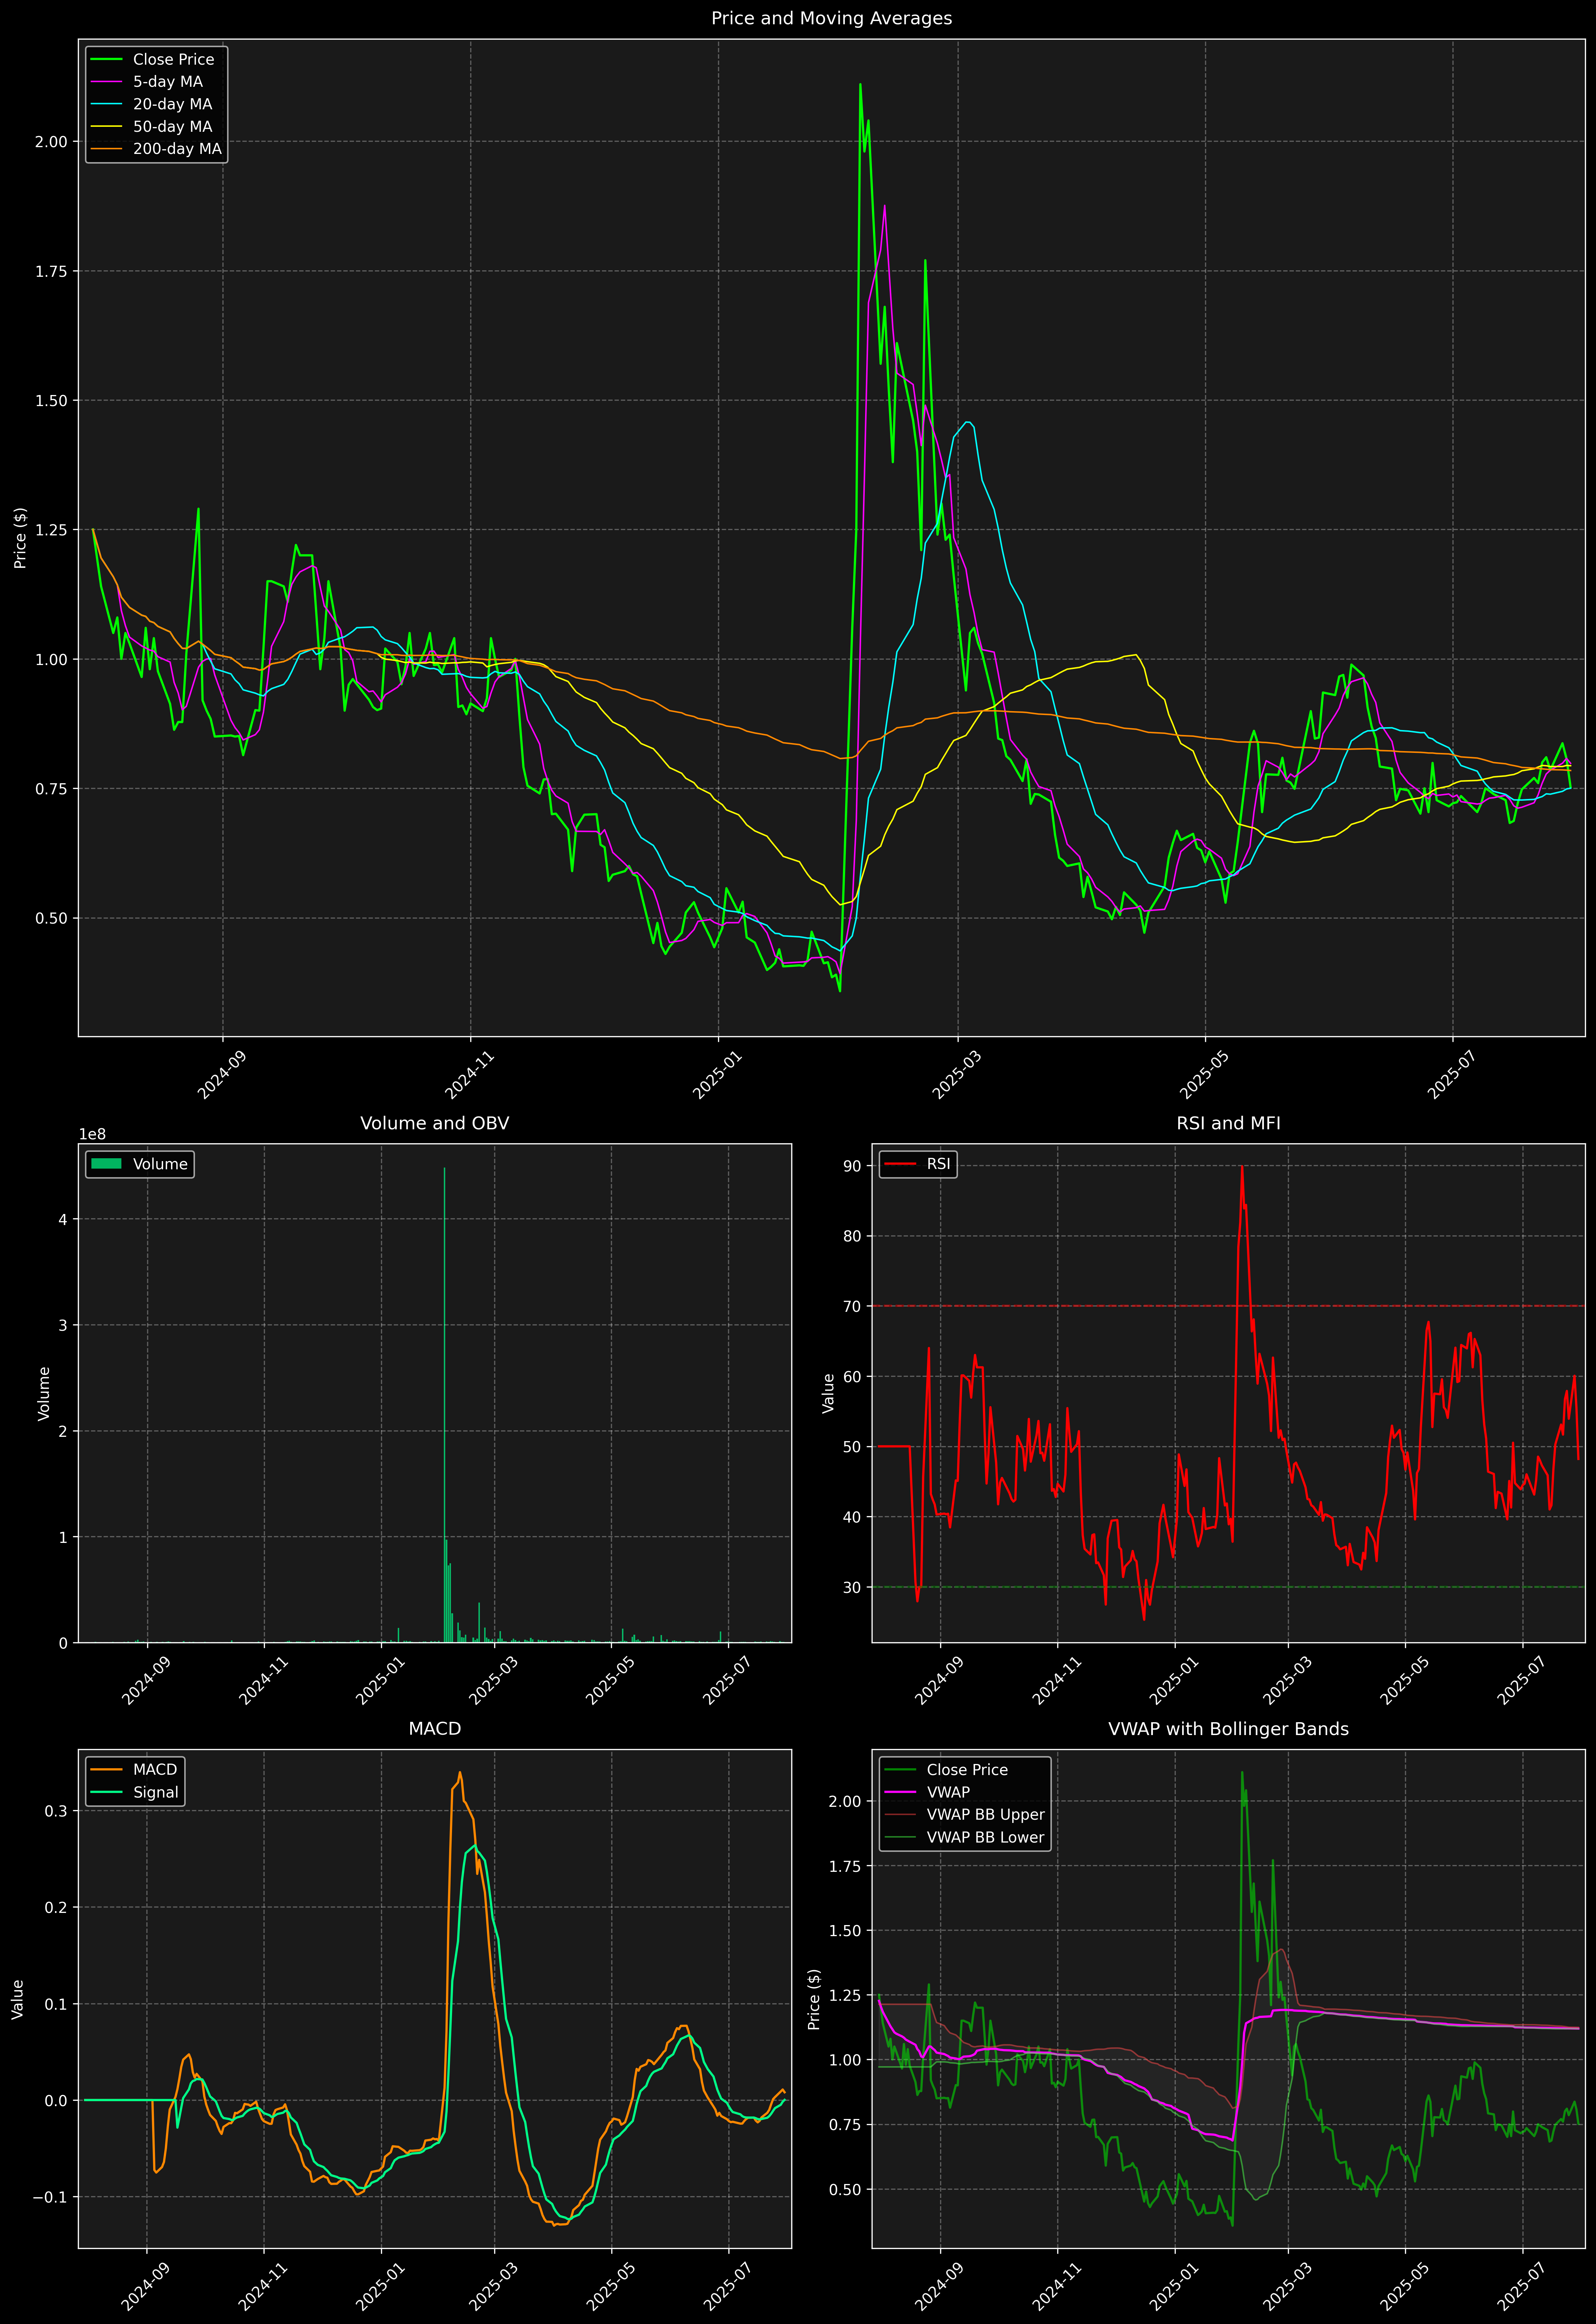Click the "Value" y-axis label of RSI chart
1596x2324 pixels.
pos(828,1393)
